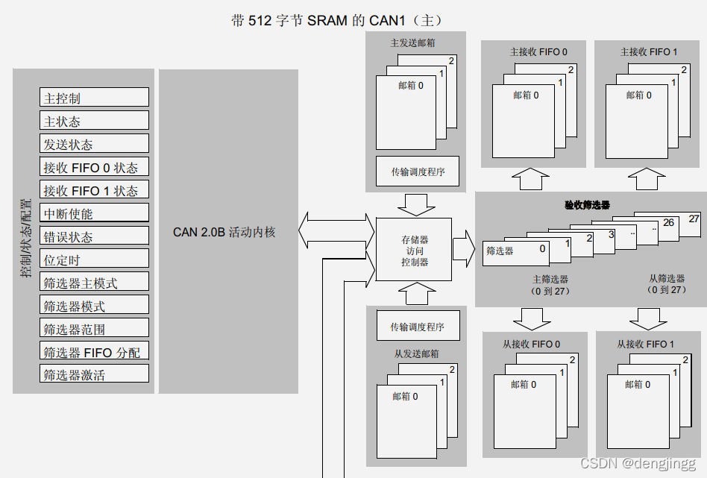Click the 中断使能 register box

94,213
